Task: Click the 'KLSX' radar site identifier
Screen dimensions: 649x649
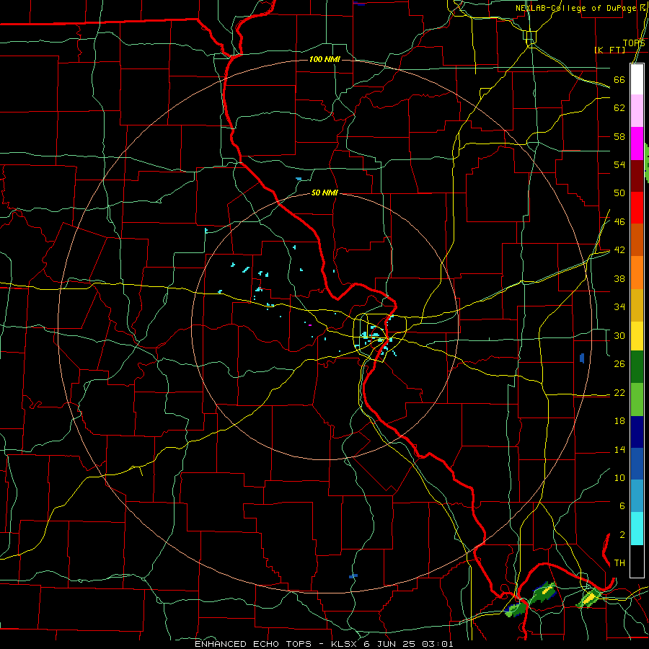Action: coord(345,644)
